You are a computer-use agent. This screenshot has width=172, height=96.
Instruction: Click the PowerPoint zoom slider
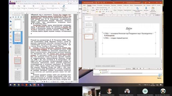coord(151,69)
